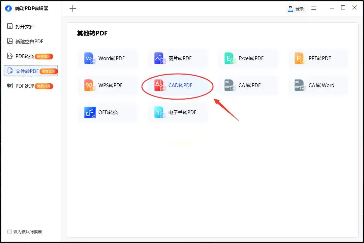Select the 文件转PDF sidebar tab
Image resolution: width=364 pixels, height=243 pixels.
[31, 71]
